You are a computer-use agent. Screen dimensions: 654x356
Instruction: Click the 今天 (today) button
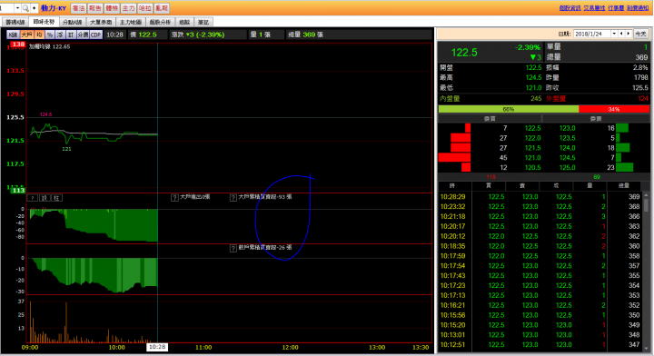(641, 34)
